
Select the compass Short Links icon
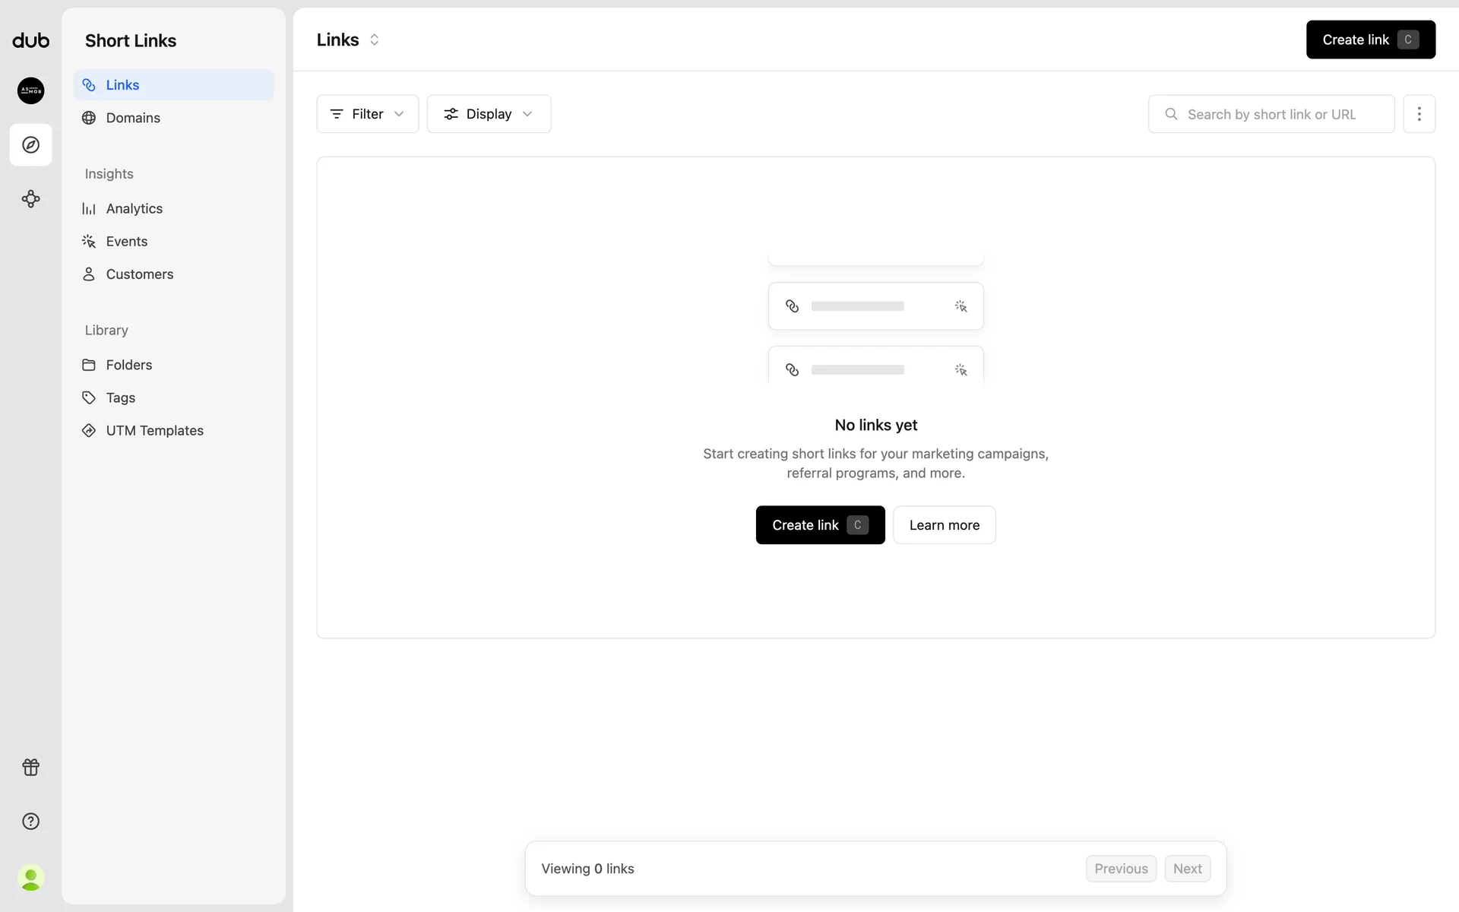30,144
